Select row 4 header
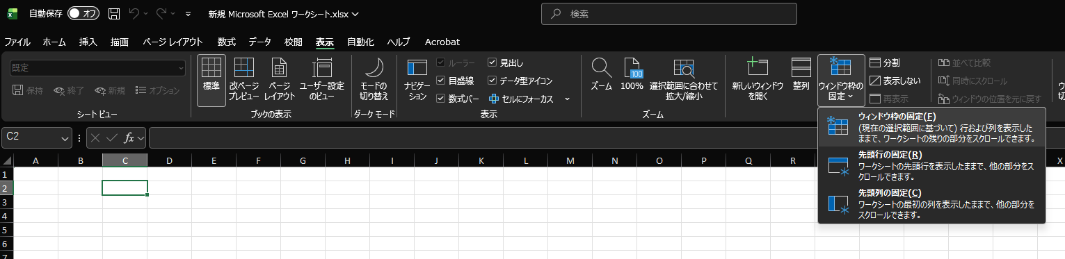The height and width of the screenshot is (259, 1065). 6,216
